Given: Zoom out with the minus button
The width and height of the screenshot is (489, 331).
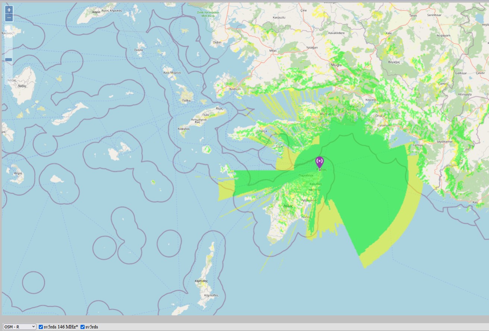Looking at the screenshot, I should pyautogui.click(x=9, y=18).
